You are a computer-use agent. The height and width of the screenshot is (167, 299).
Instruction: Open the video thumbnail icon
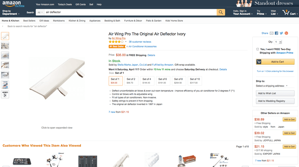pyautogui.click(x=5, y=94)
